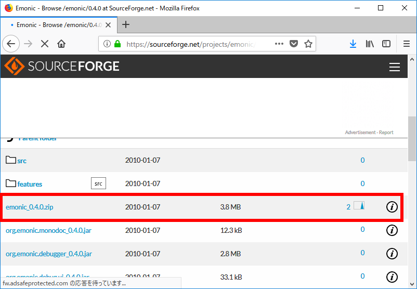Screen dimensions: 417x289
Task: Open the features folder
Action: 30,184
